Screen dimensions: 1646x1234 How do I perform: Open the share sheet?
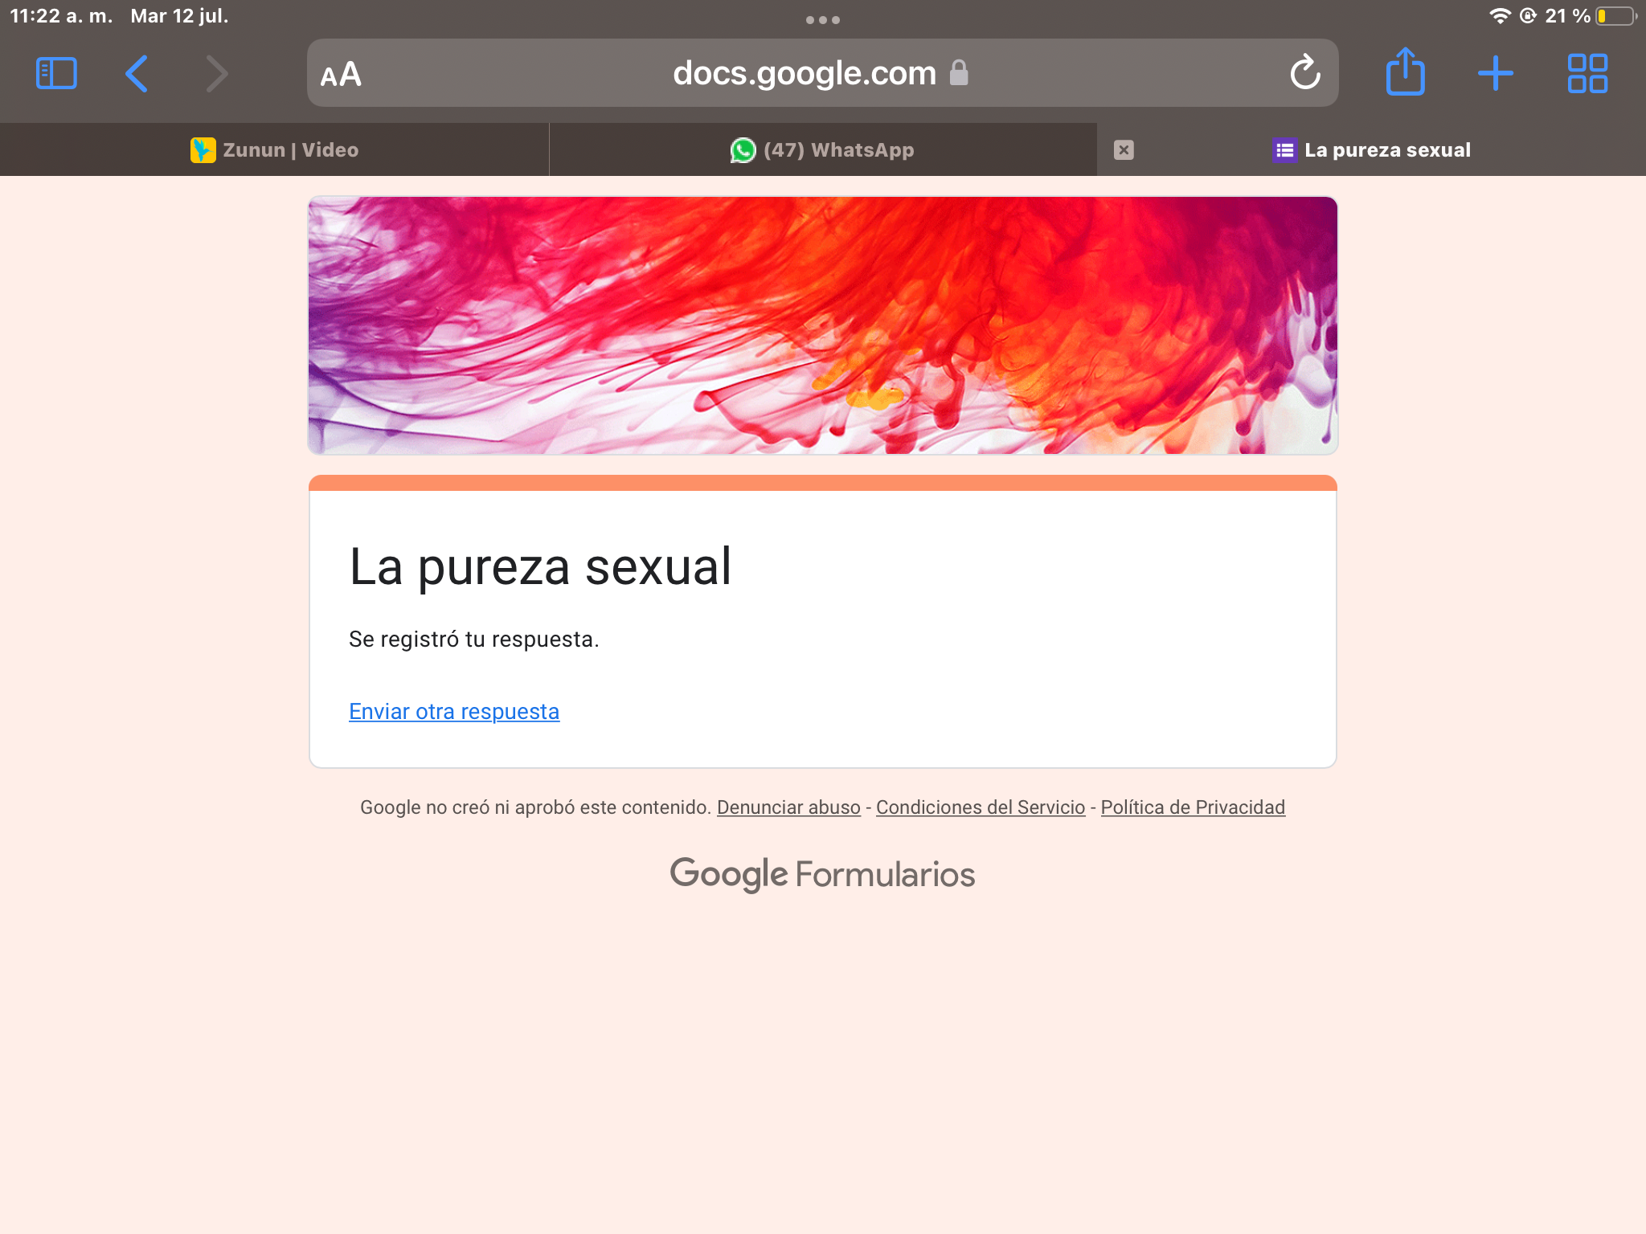(x=1405, y=72)
